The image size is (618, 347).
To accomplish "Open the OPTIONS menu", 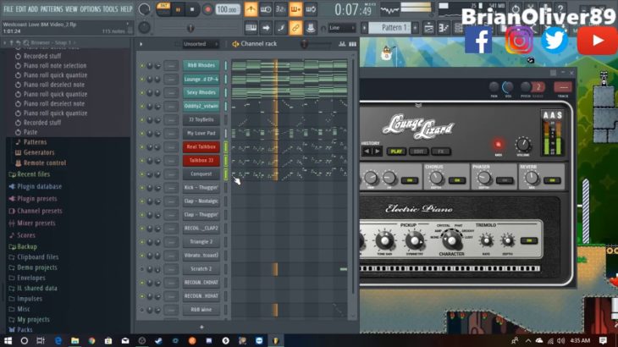I will [90, 9].
